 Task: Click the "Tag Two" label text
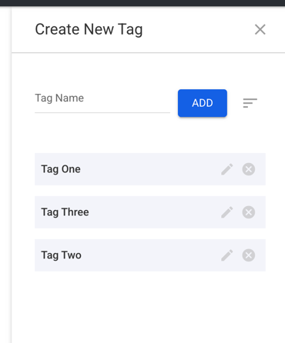(x=61, y=256)
